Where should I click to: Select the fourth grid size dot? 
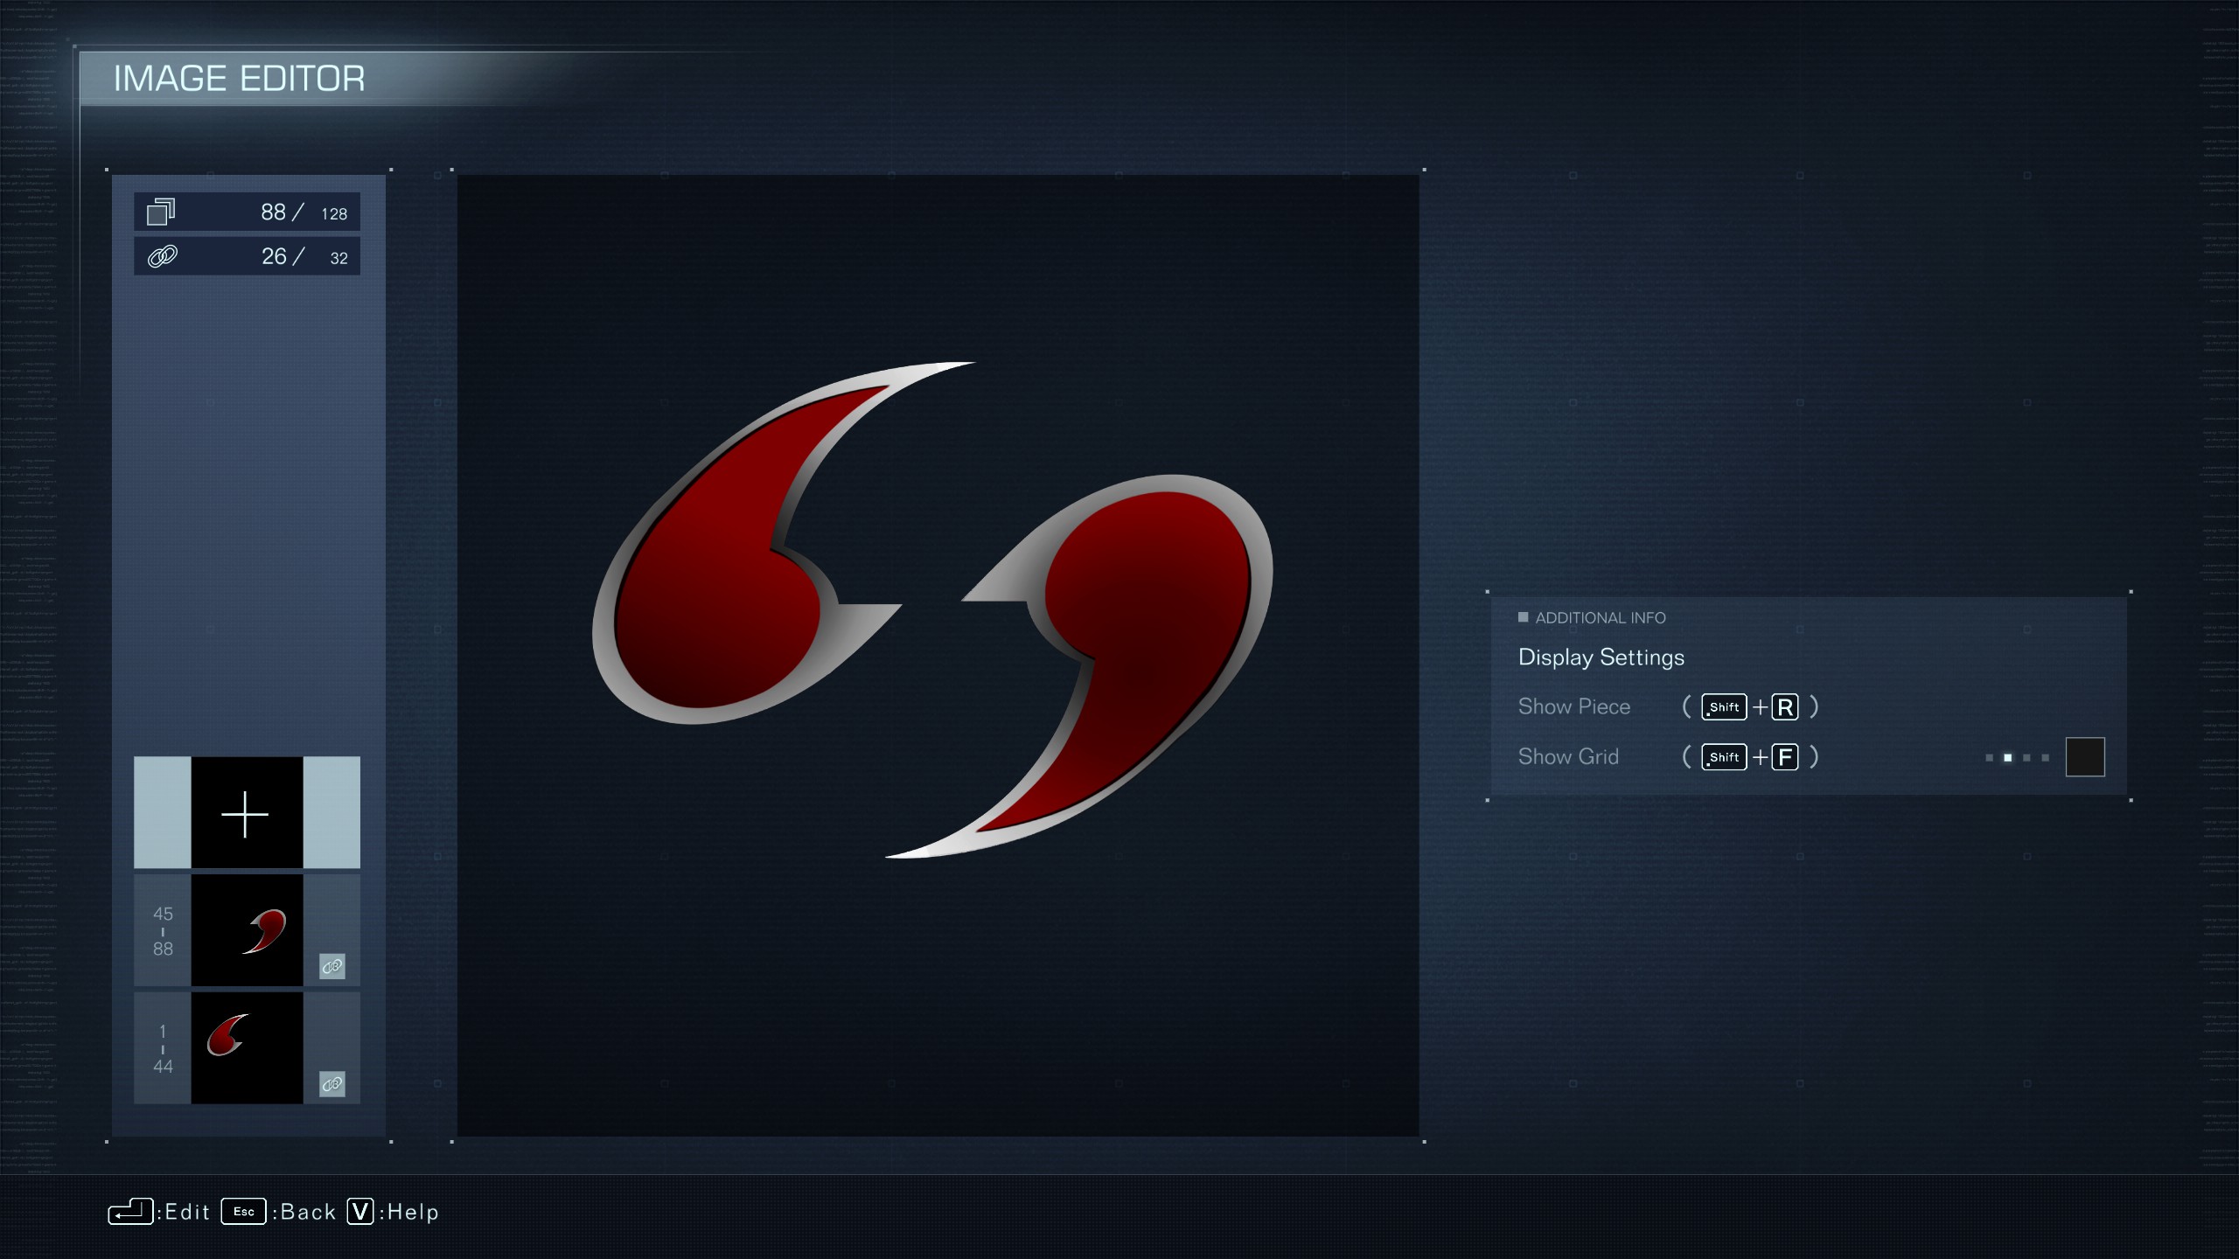(x=2045, y=758)
